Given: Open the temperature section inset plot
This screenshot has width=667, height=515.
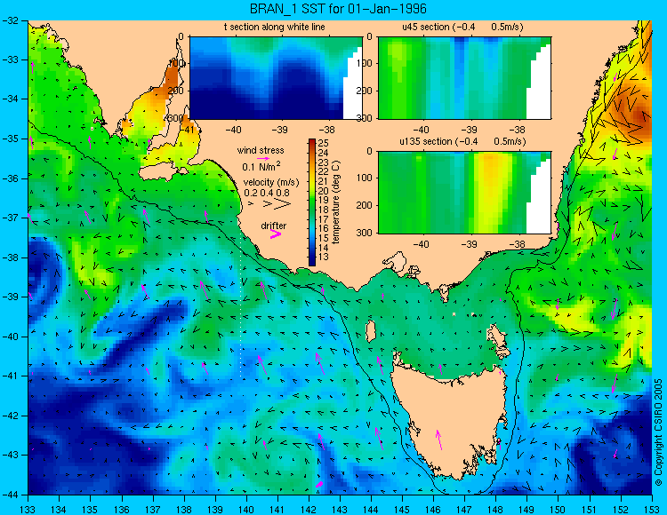Looking at the screenshot, I should 276,78.
